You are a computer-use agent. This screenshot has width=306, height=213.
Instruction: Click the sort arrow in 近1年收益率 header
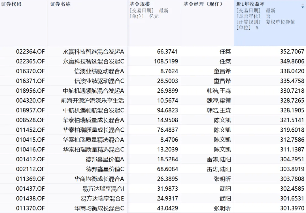(x=302, y=7)
